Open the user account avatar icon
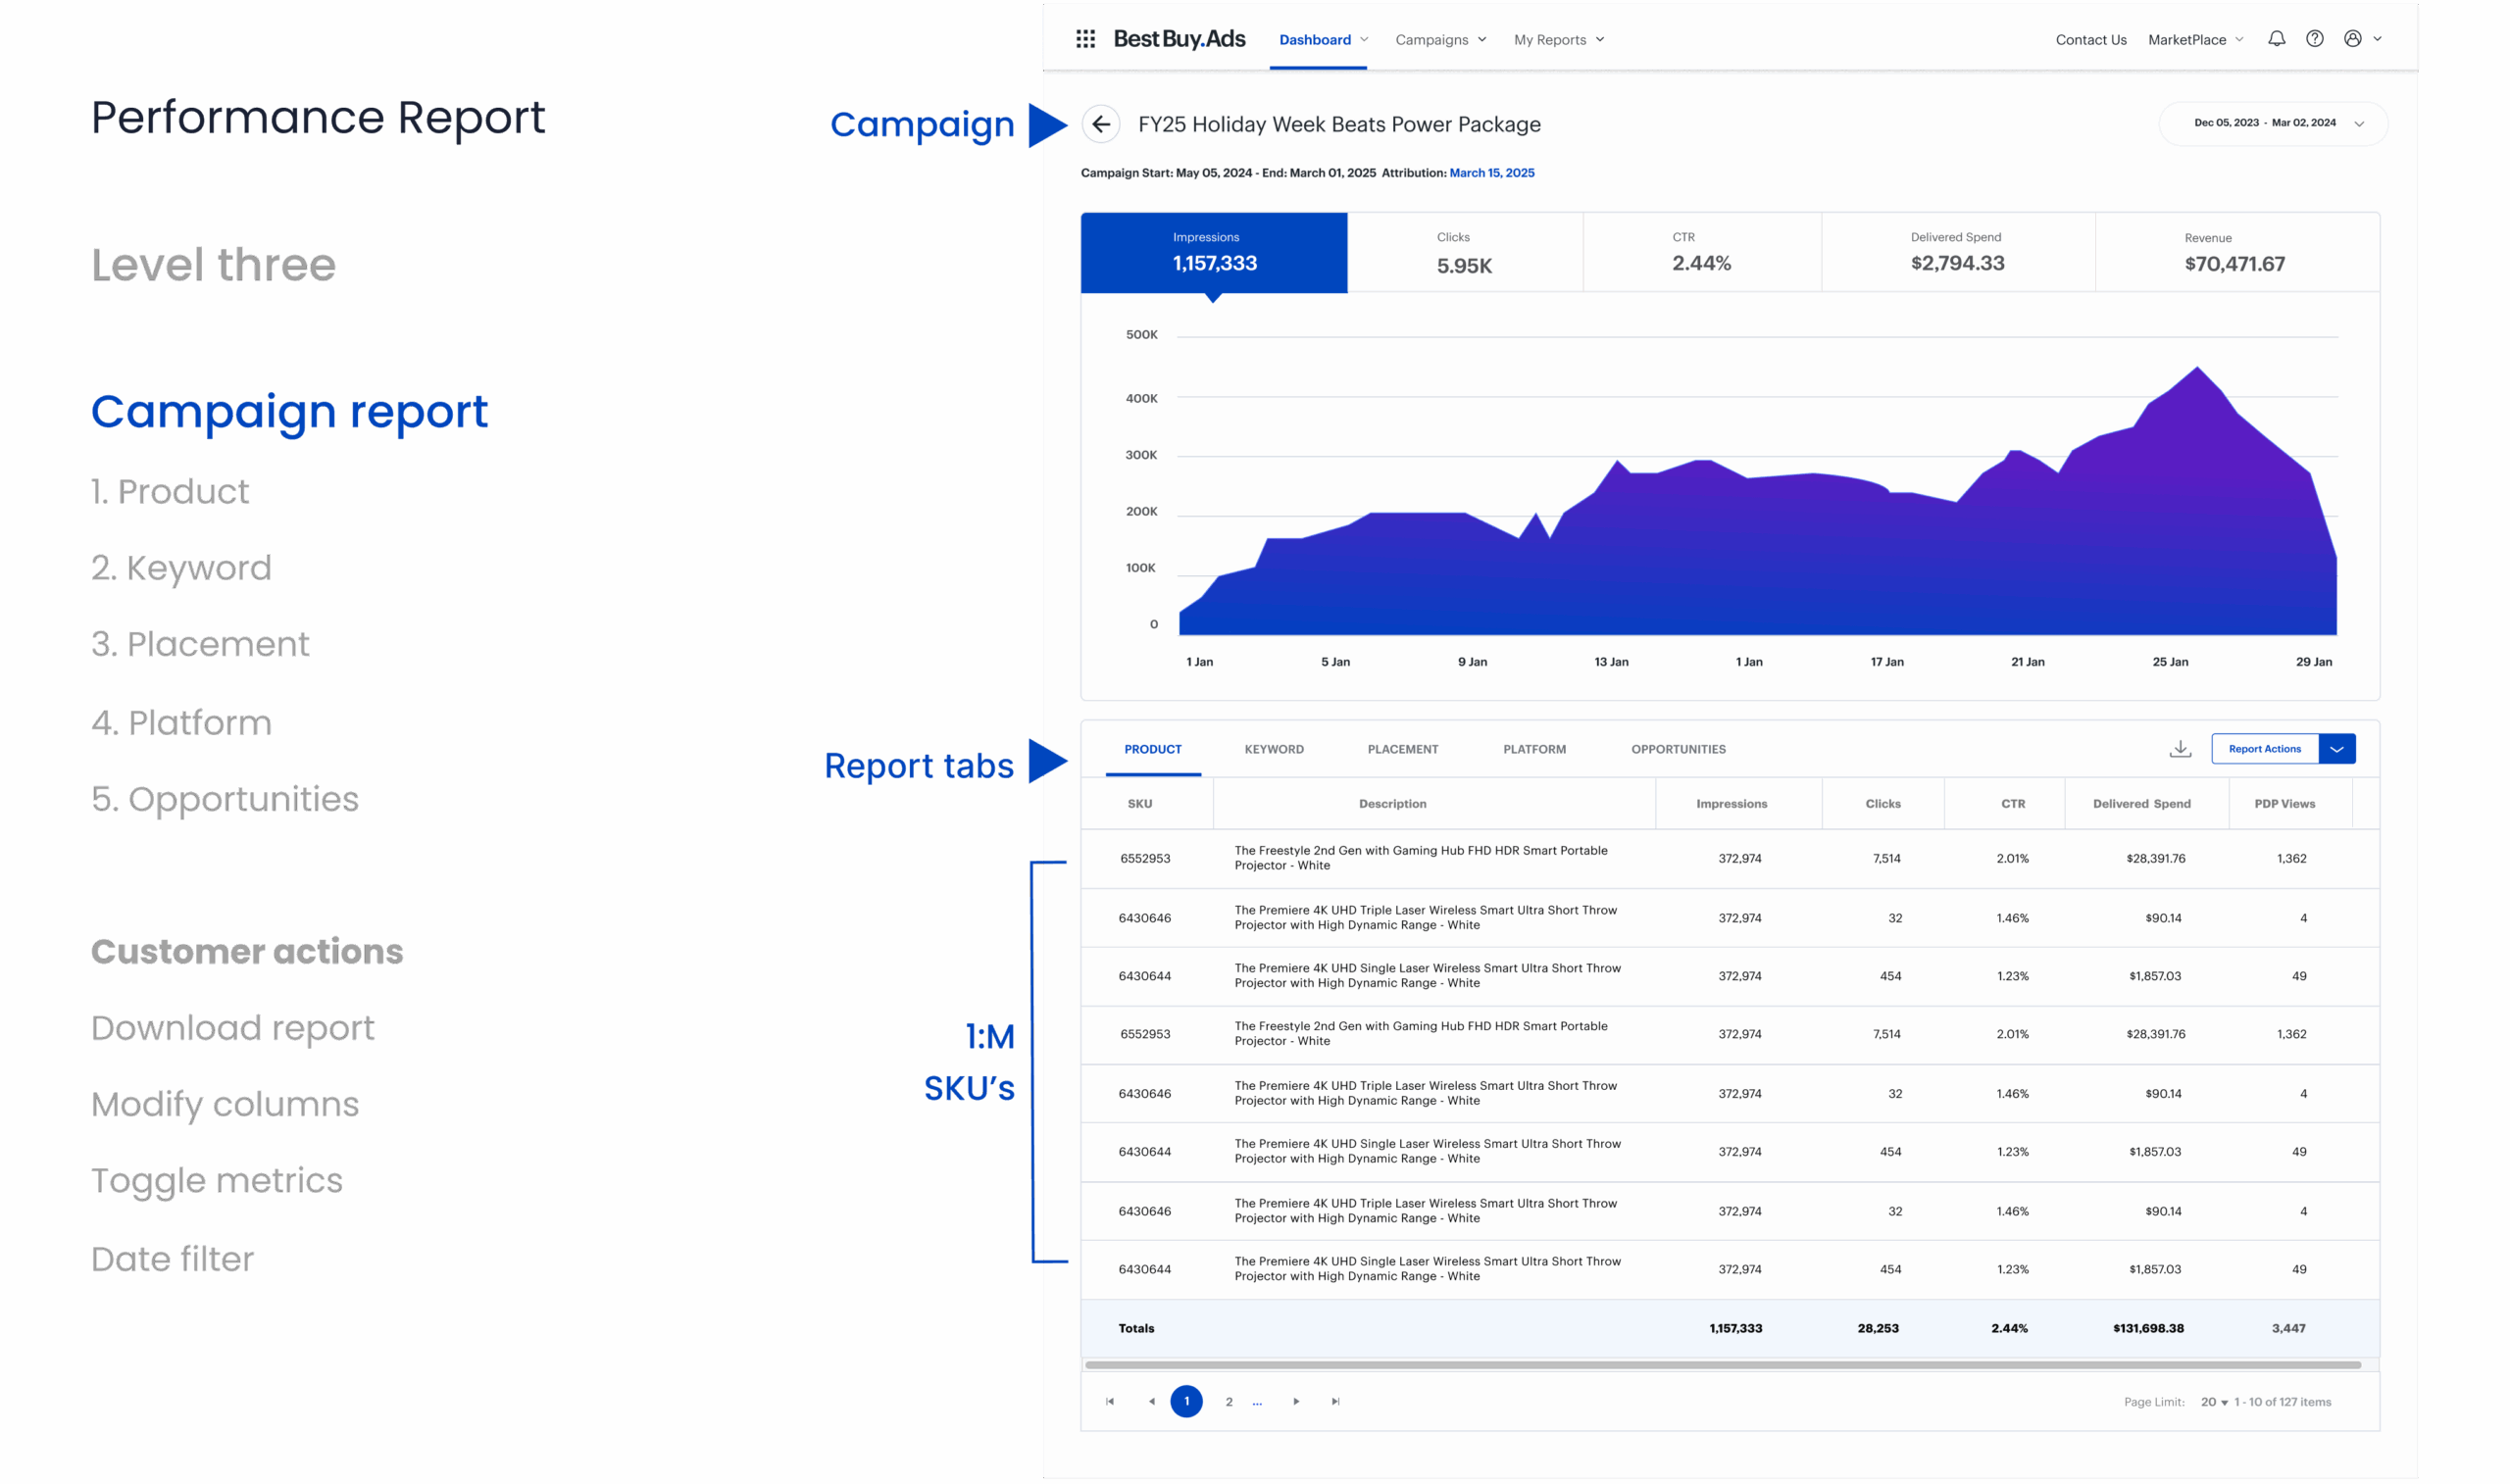Viewport: 2510px width, 1484px height. tap(2352, 39)
